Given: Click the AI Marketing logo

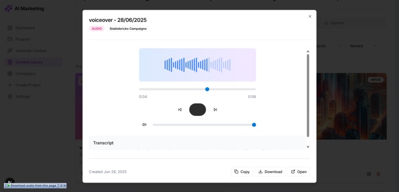Looking at the screenshot, I should coord(24,8).
